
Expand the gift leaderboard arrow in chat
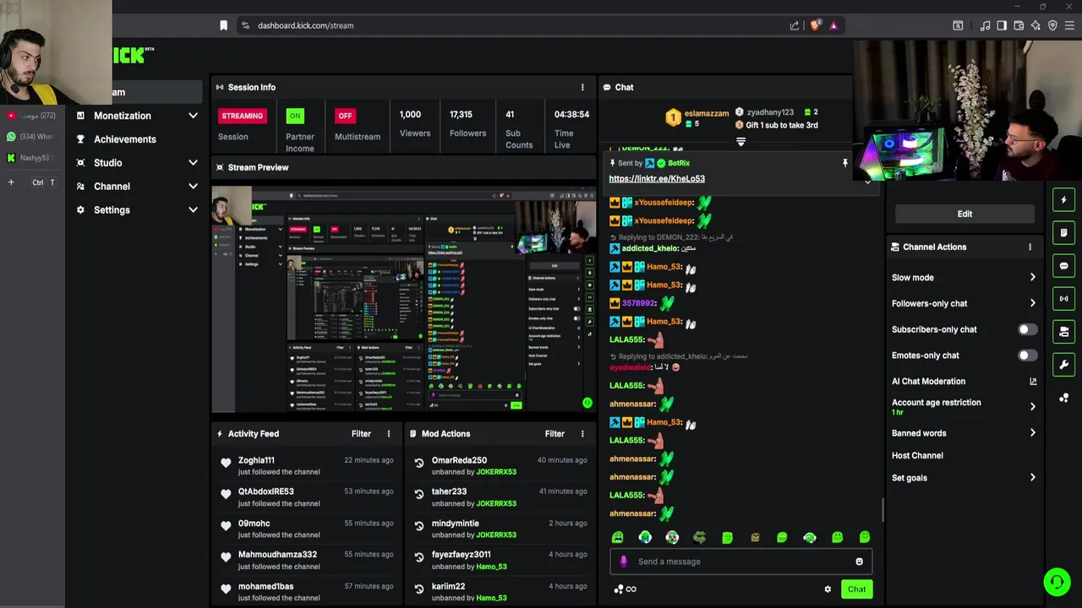740,142
